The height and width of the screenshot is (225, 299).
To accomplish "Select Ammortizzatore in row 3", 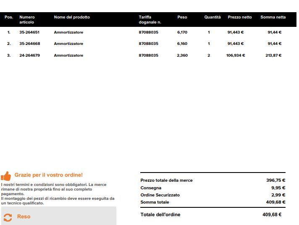I will 68,55.
